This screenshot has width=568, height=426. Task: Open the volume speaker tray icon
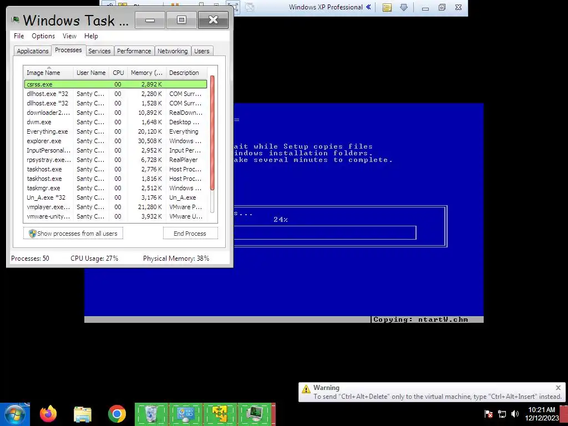pyautogui.click(x=515, y=414)
